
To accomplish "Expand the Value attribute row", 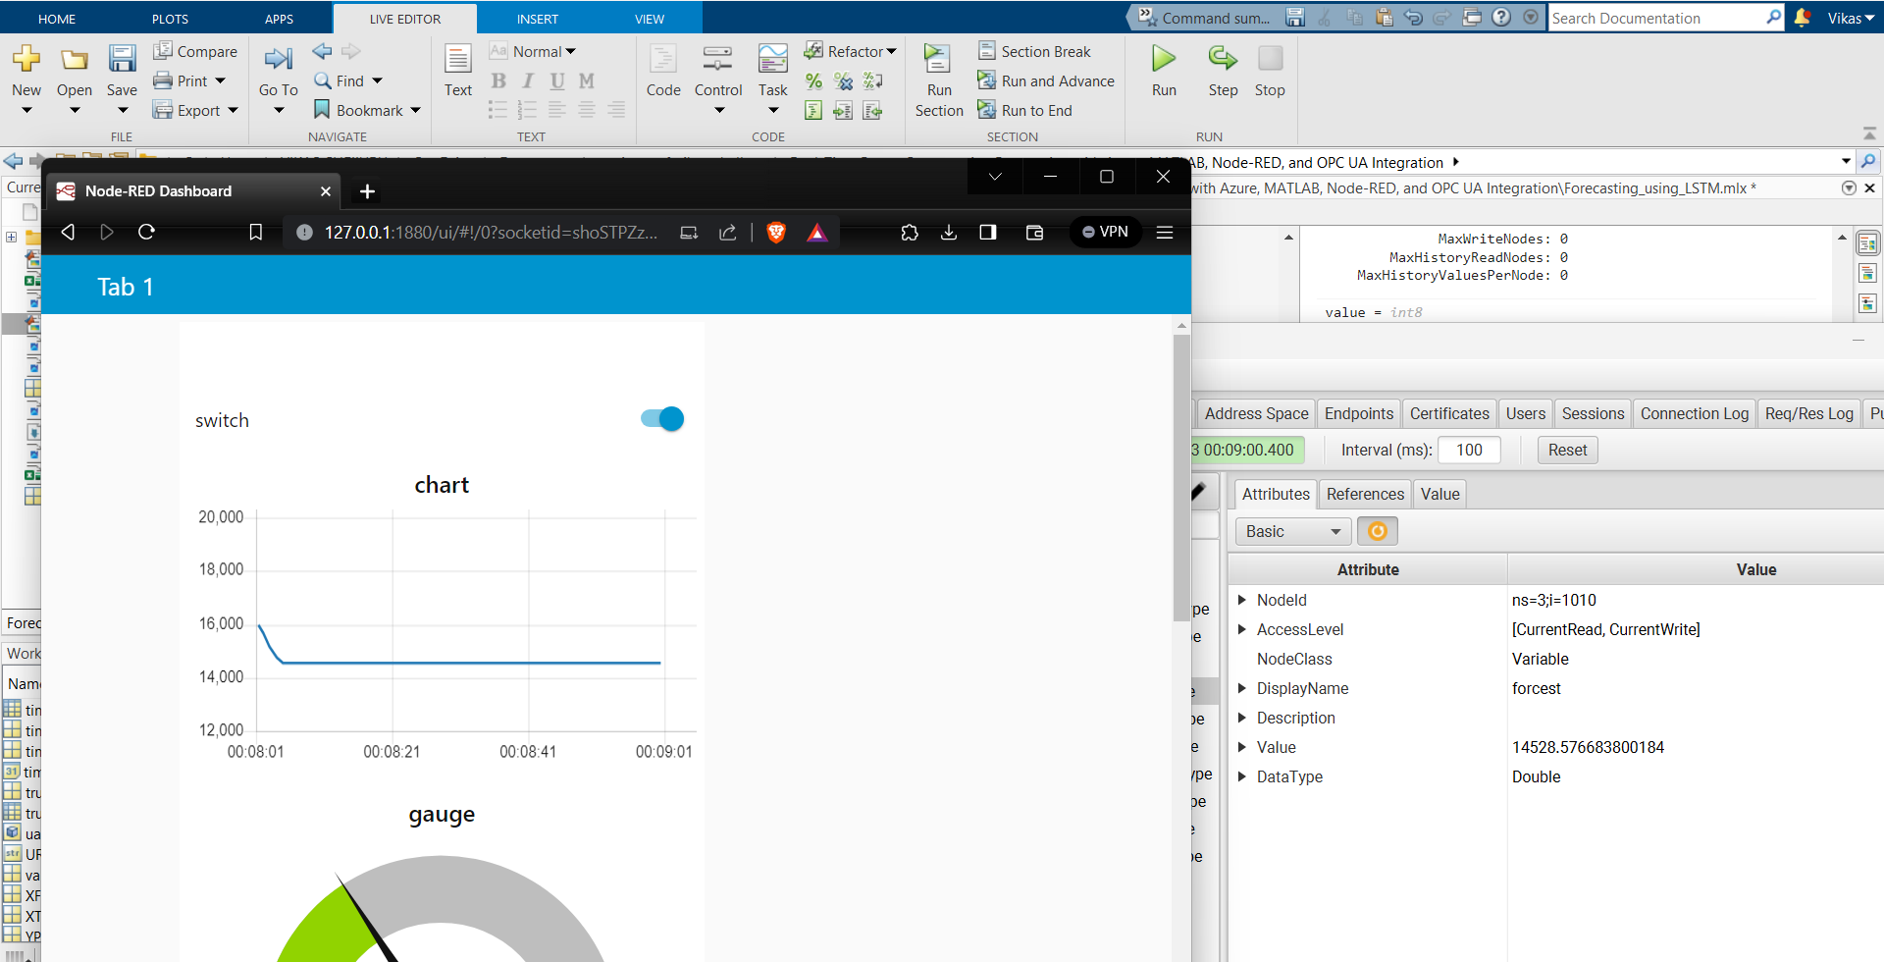I will point(1241,747).
